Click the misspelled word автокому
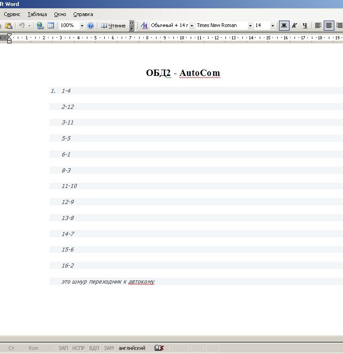Image resolution: width=343 pixels, height=354 pixels. (142, 282)
